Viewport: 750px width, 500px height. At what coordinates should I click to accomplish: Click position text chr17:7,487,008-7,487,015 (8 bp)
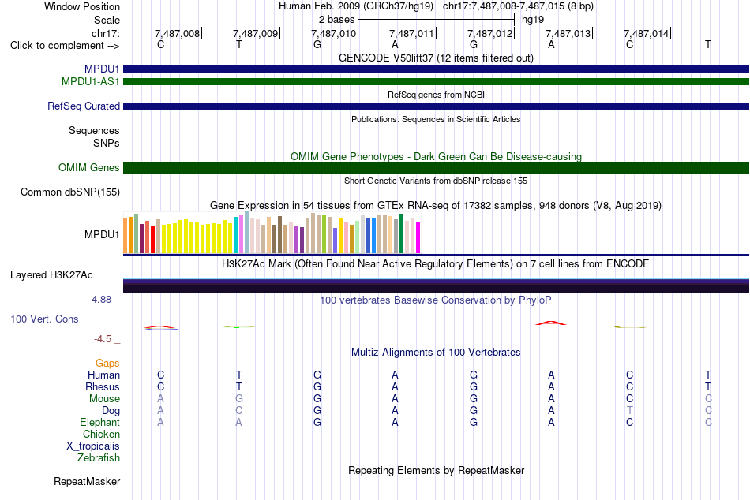pos(518,6)
